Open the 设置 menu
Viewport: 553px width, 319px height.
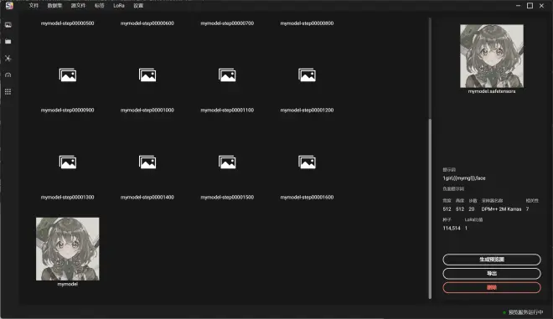138,6
